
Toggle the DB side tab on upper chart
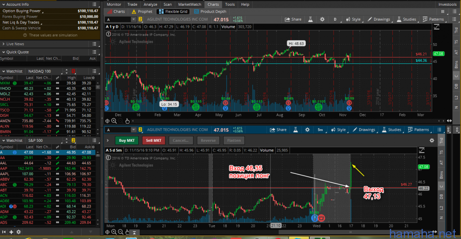[x=456, y=86]
